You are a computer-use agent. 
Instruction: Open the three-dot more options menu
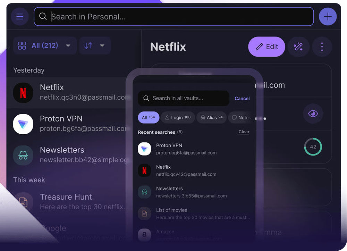pos(322,47)
